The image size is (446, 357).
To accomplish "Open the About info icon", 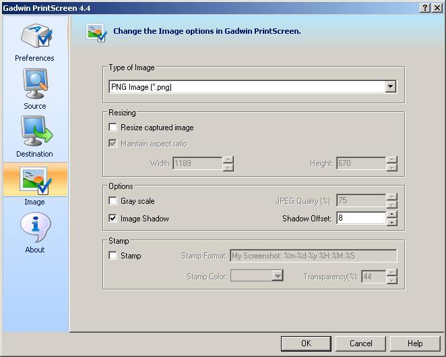I will 36,227.
